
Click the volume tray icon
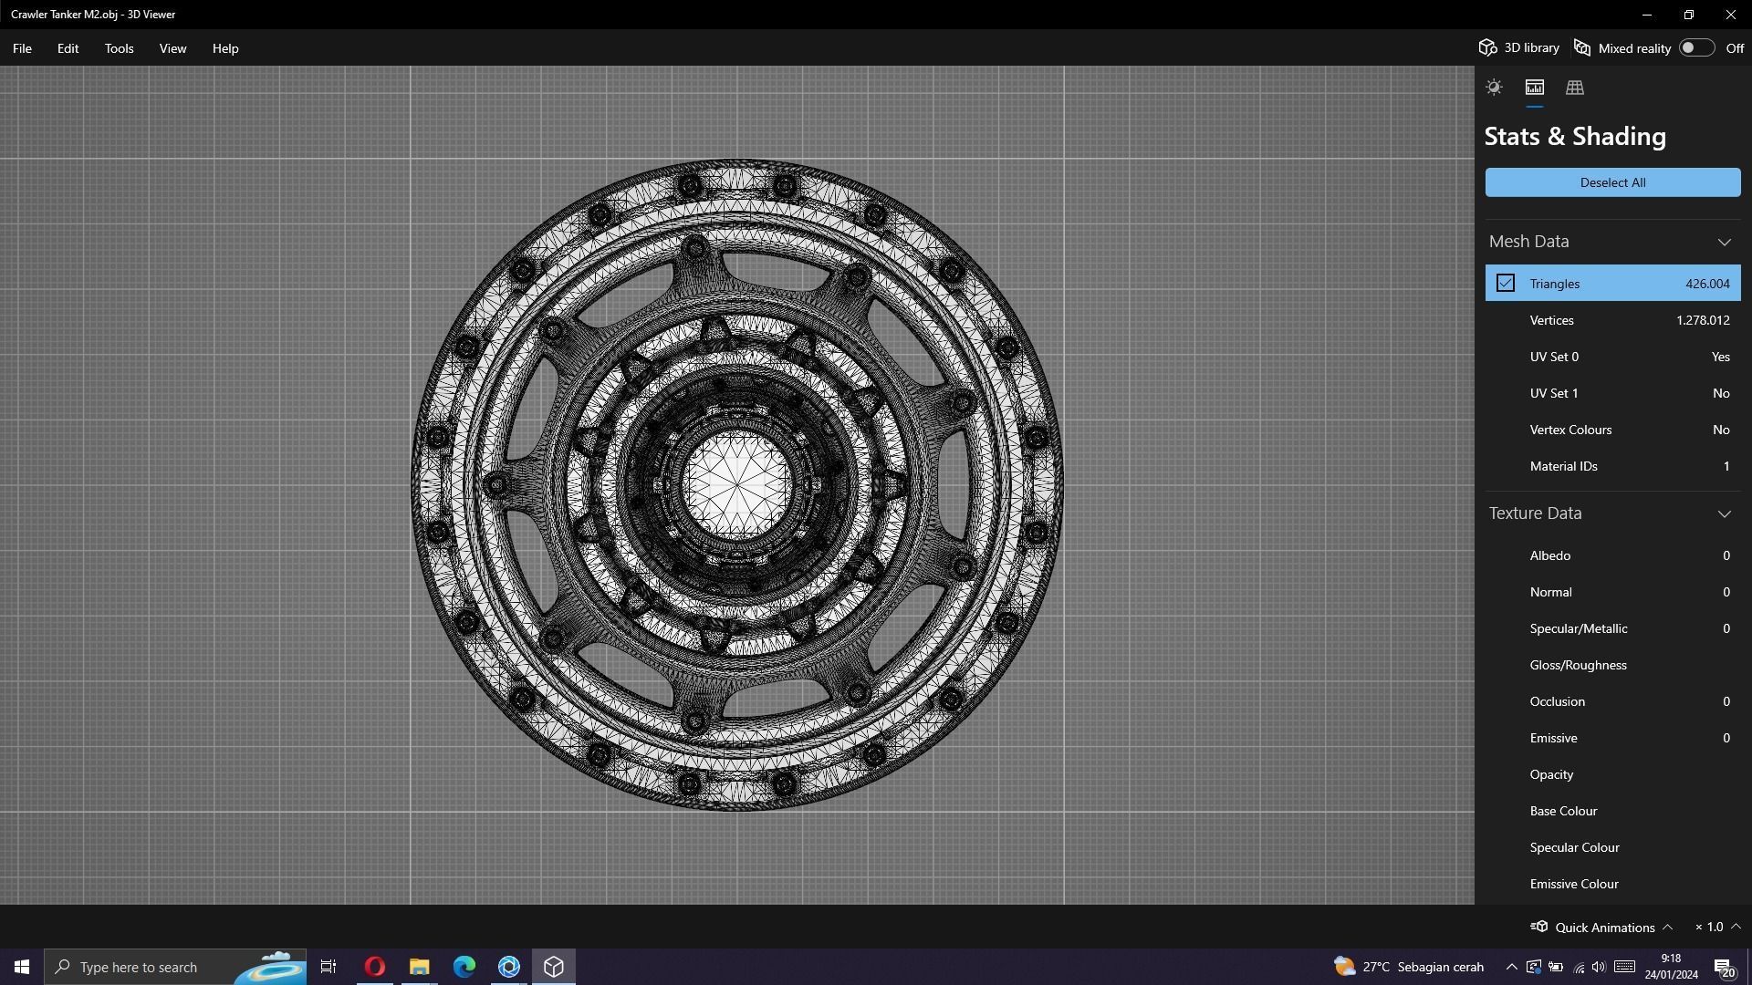click(1599, 967)
